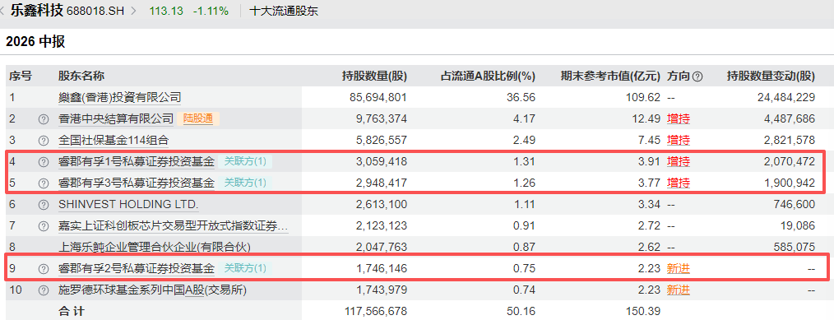Click the 合计 row label
Screen dimensions: 834x320
[x=72, y=312]
